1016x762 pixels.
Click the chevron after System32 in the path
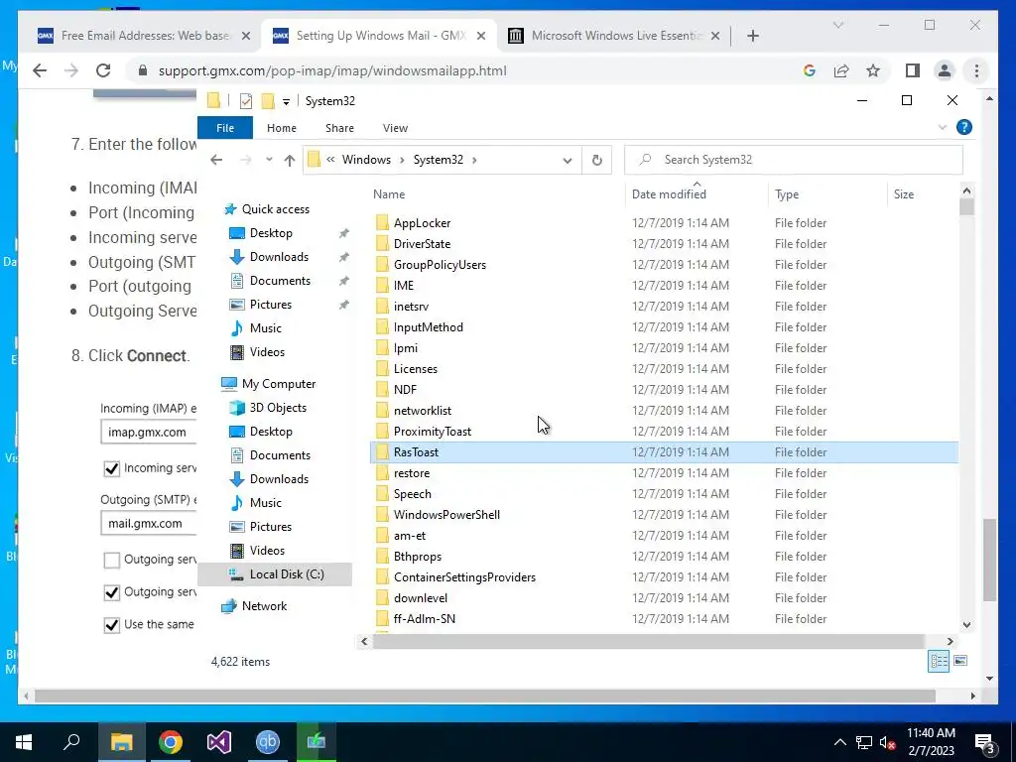474,160
